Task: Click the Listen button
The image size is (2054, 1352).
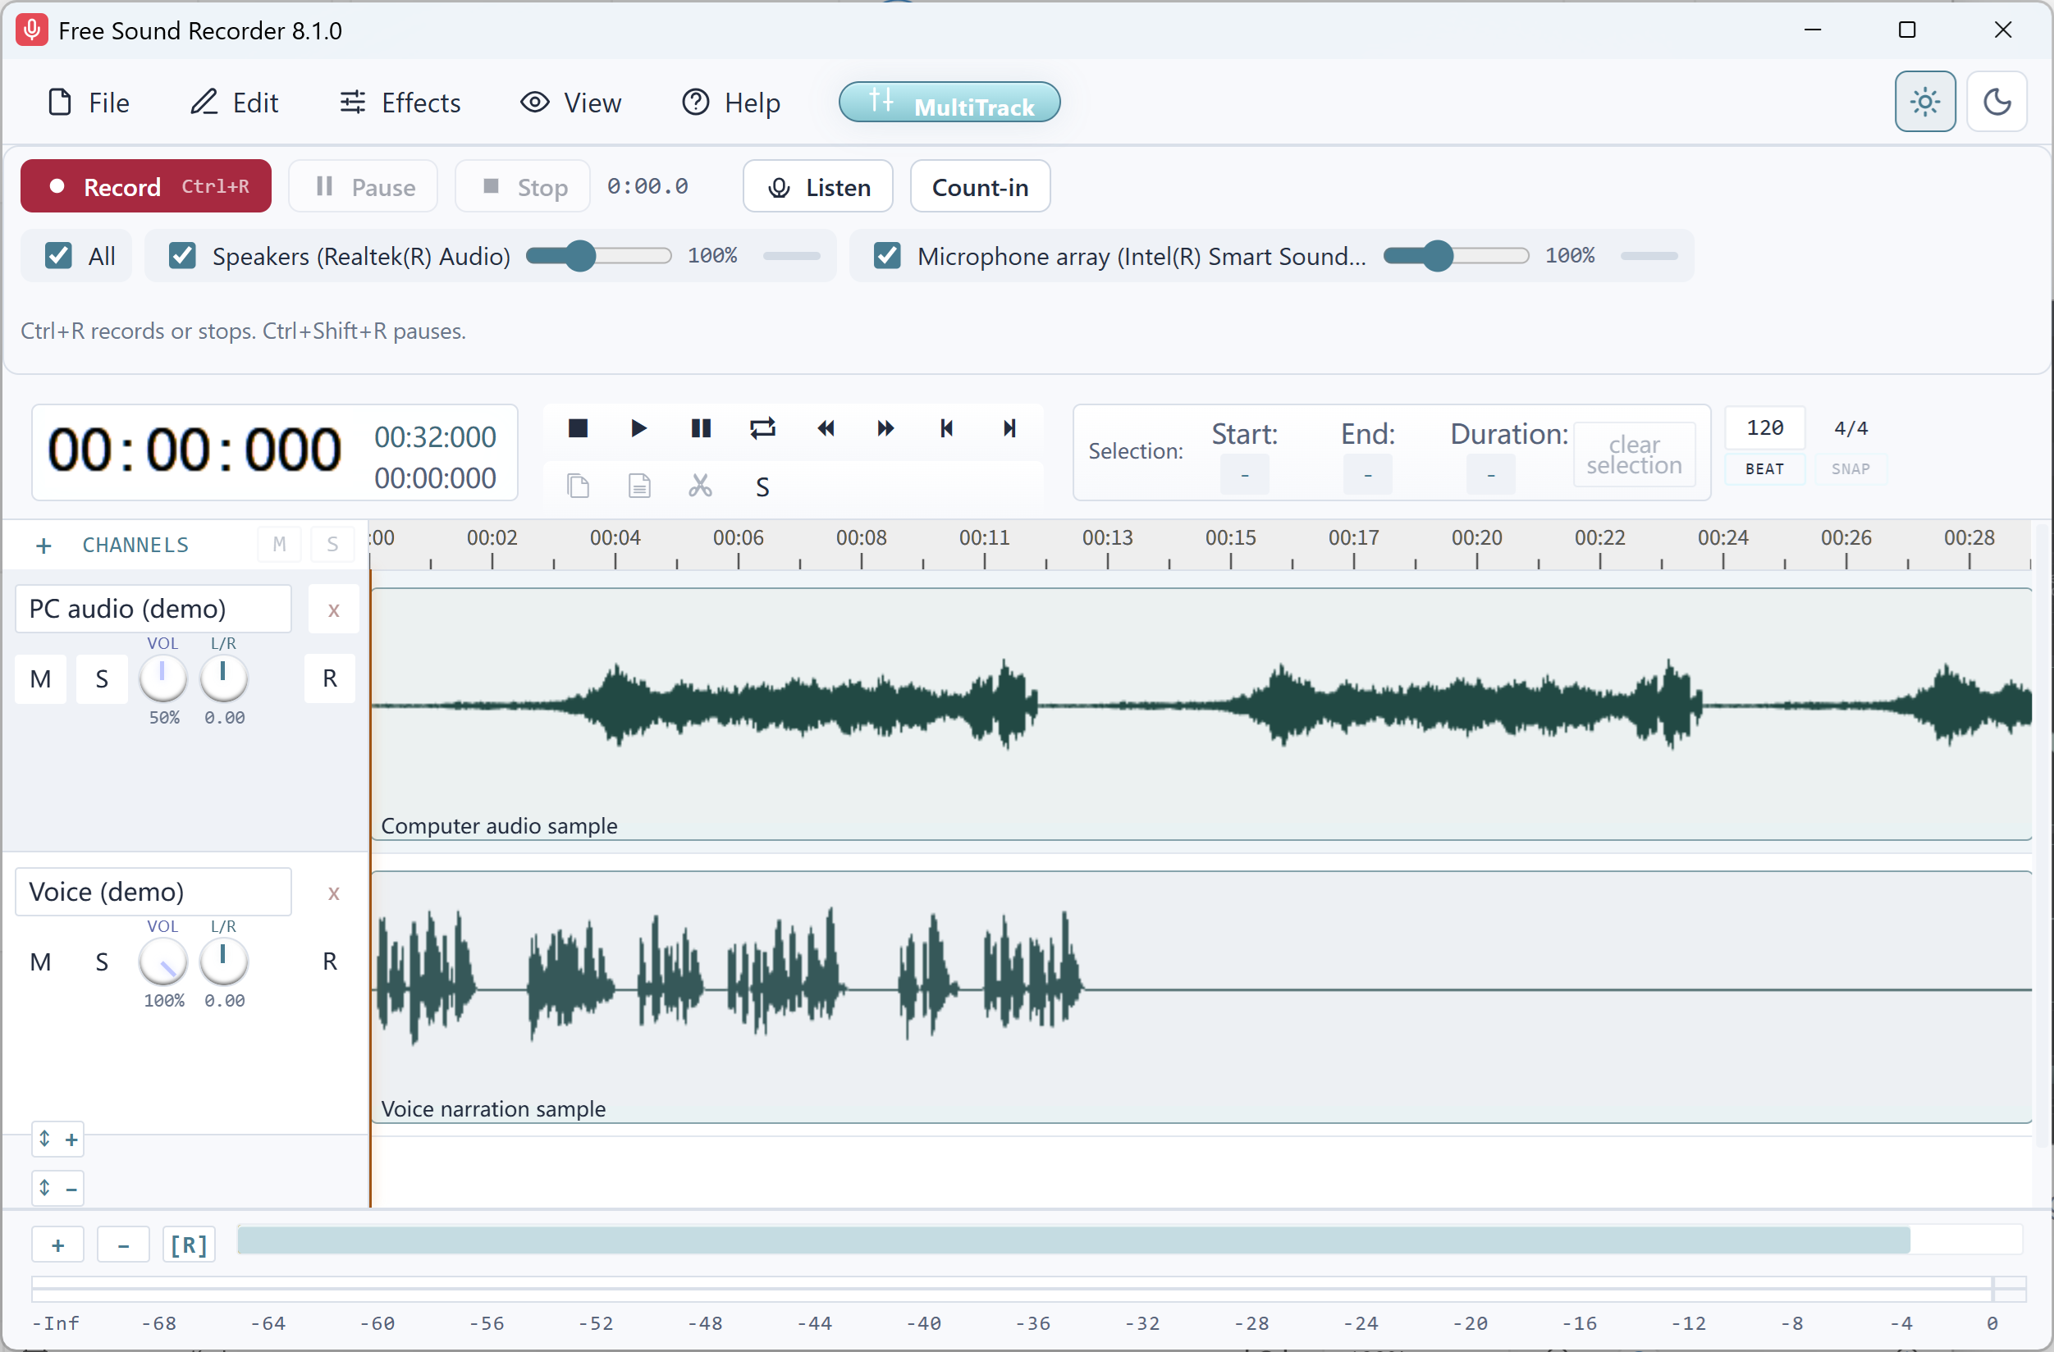Action: coord(818,186)
